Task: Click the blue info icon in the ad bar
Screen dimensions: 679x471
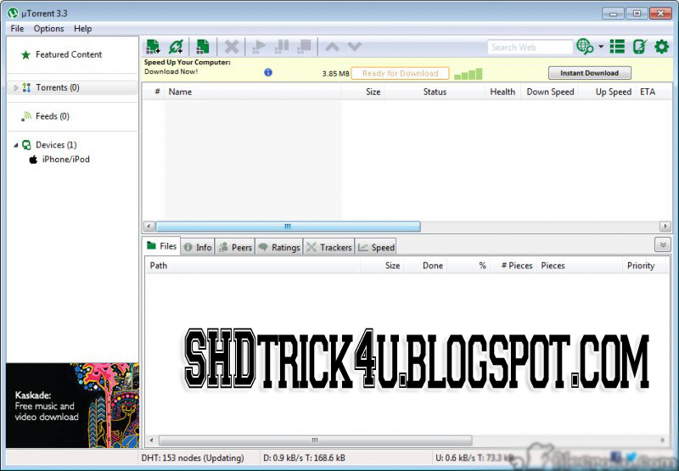Action: 268,72
